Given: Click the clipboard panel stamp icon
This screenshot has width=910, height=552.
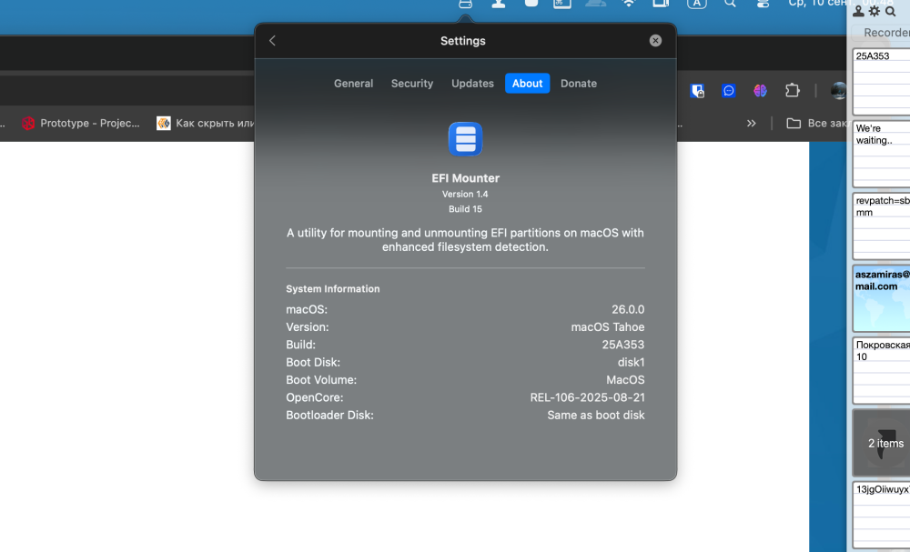Looking at the screenshot, I should click(x=858, y=11).
